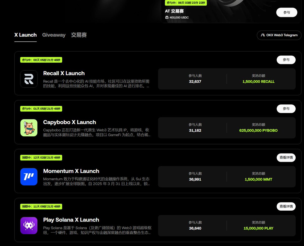Viewport: 304px width, 246px height.
Task: Open the Recall X Launch title
Action: [64, 73]
